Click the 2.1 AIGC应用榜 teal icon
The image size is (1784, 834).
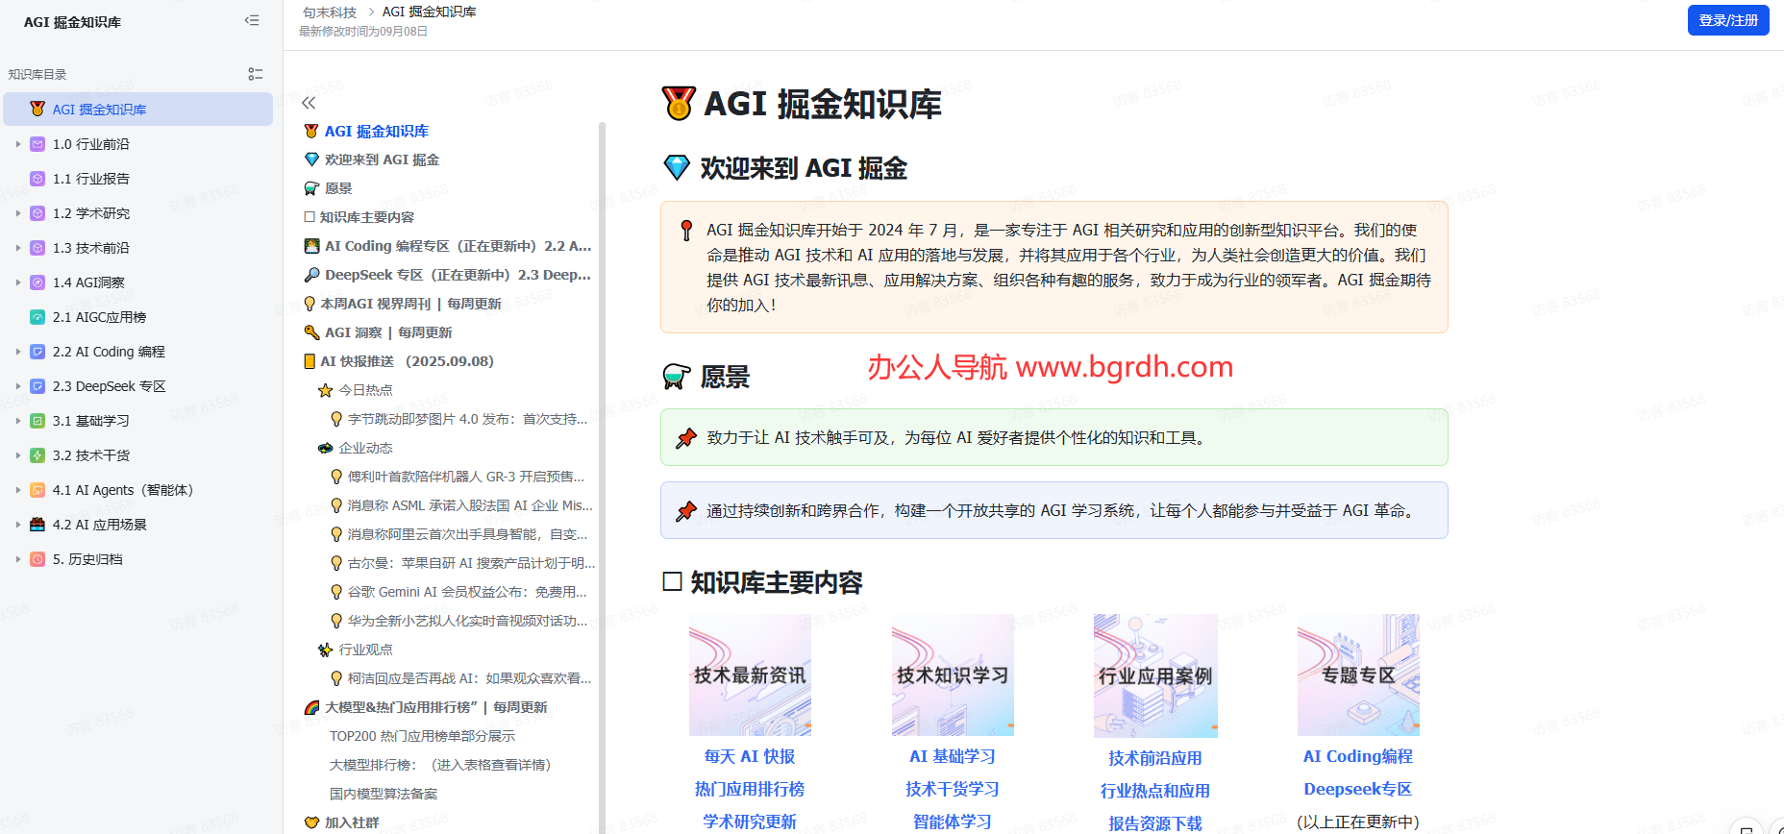(37, 317)
